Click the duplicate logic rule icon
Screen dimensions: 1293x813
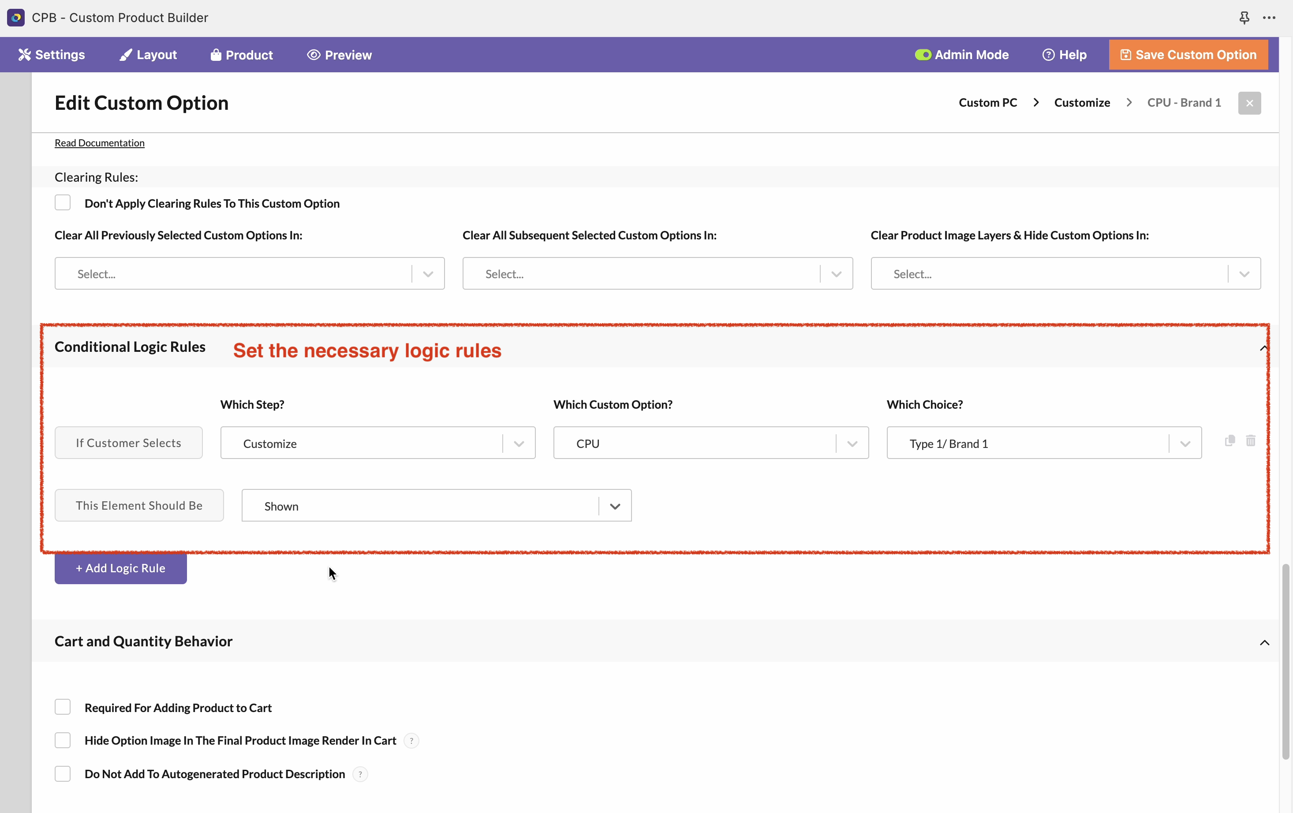[1229, 441]
